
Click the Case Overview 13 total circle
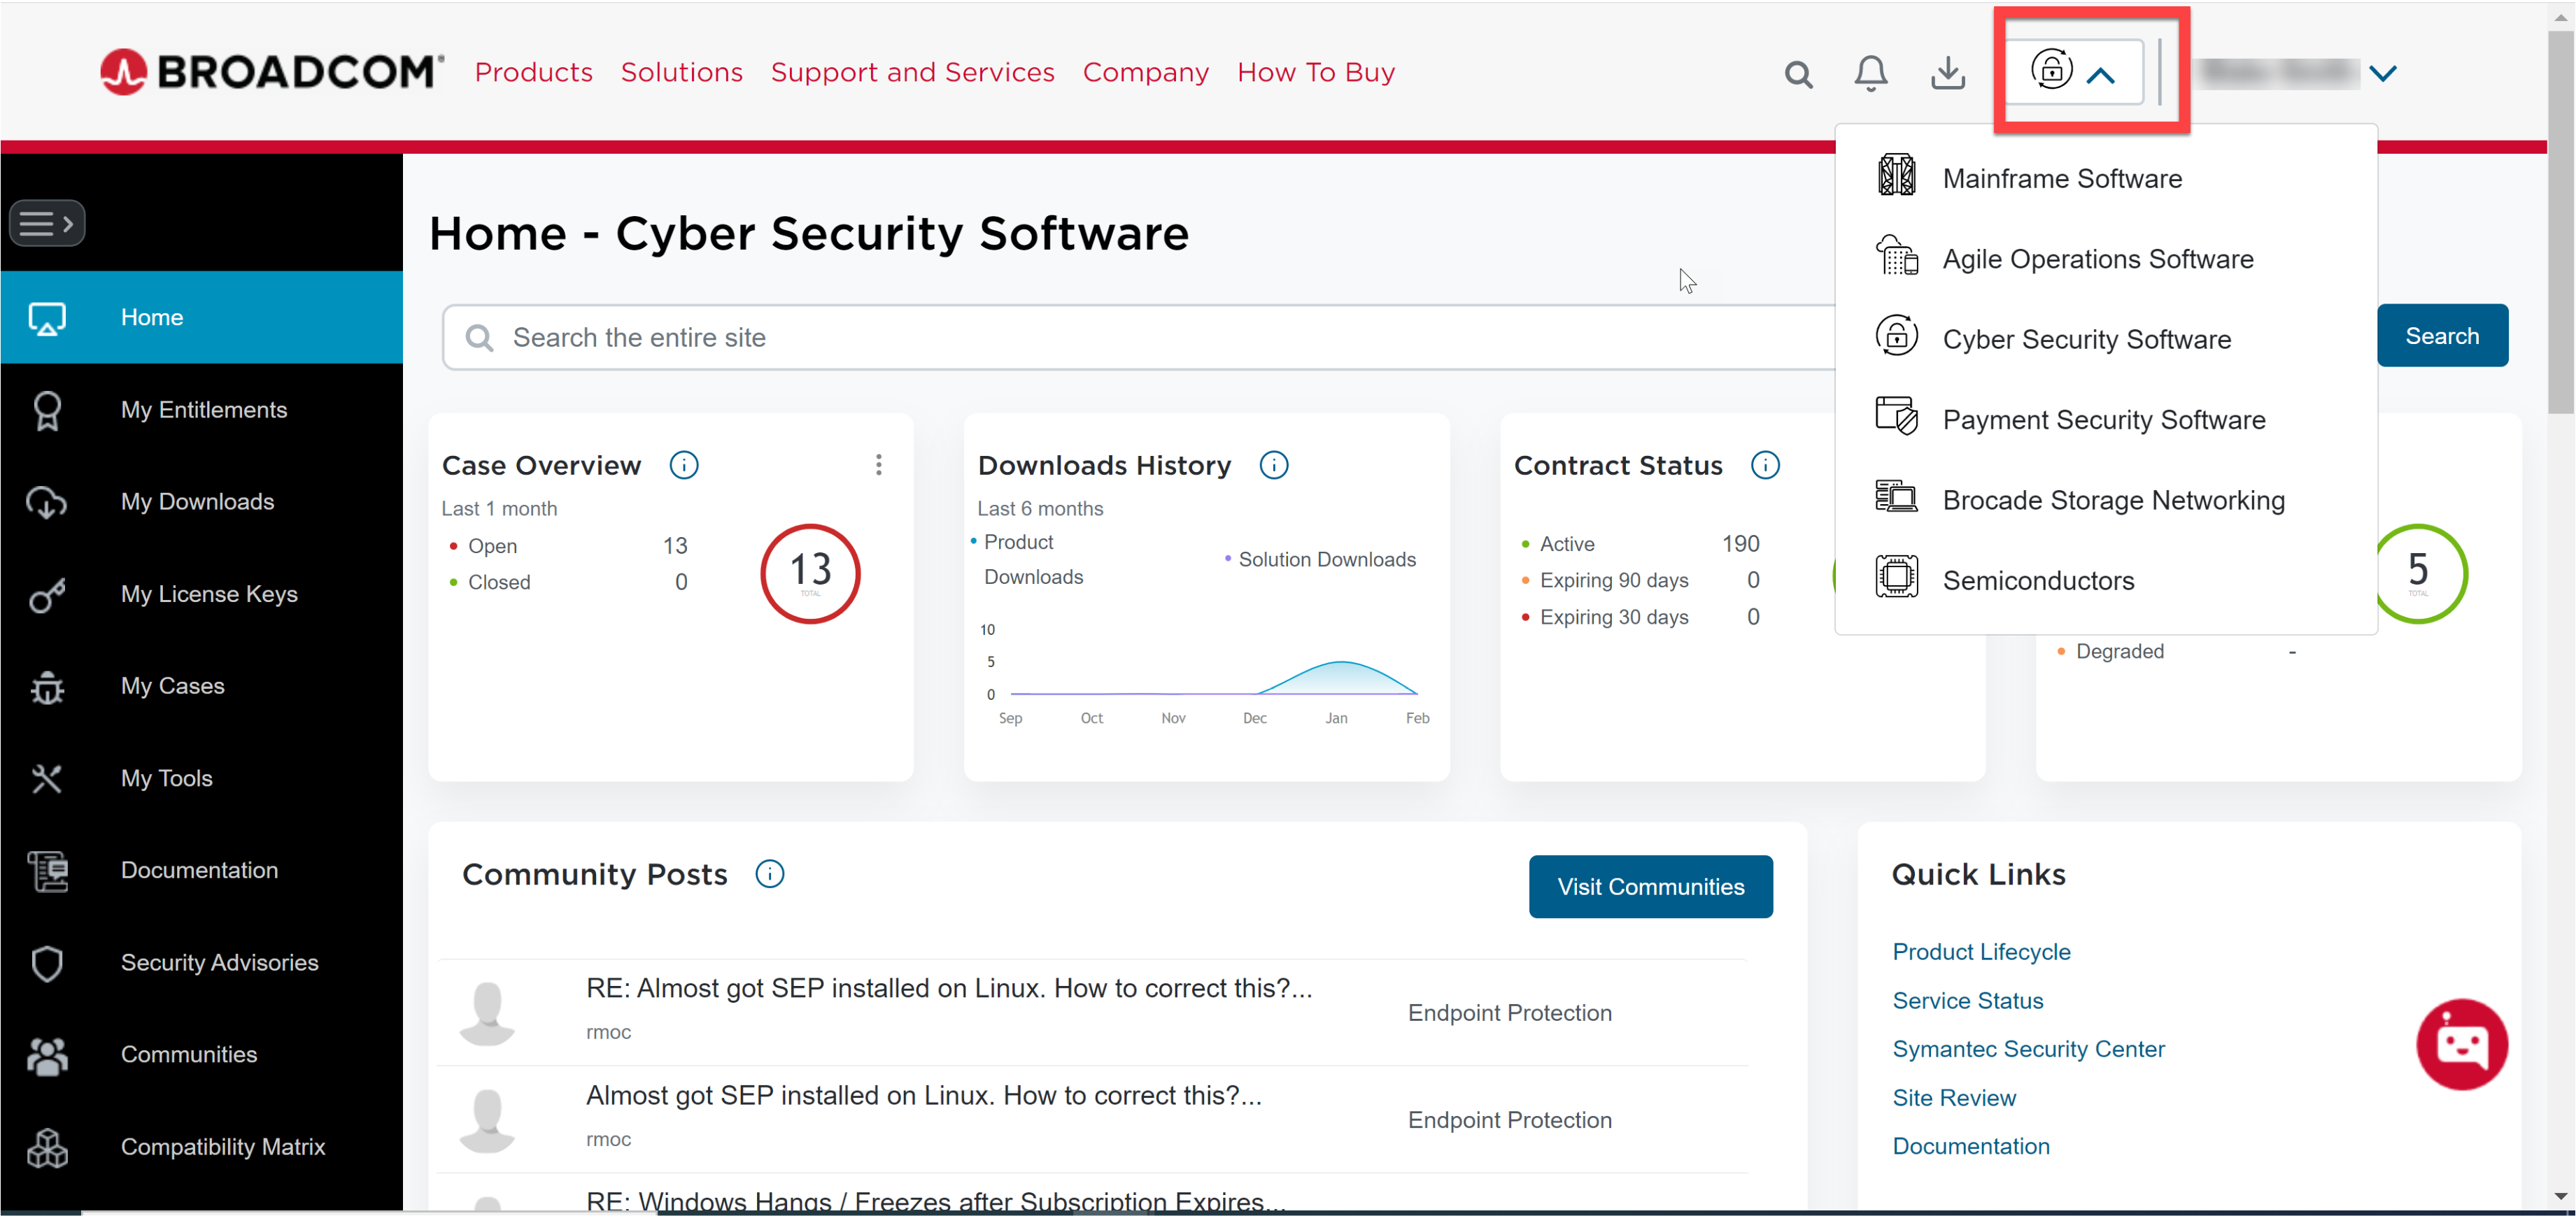tap(810, 573)
